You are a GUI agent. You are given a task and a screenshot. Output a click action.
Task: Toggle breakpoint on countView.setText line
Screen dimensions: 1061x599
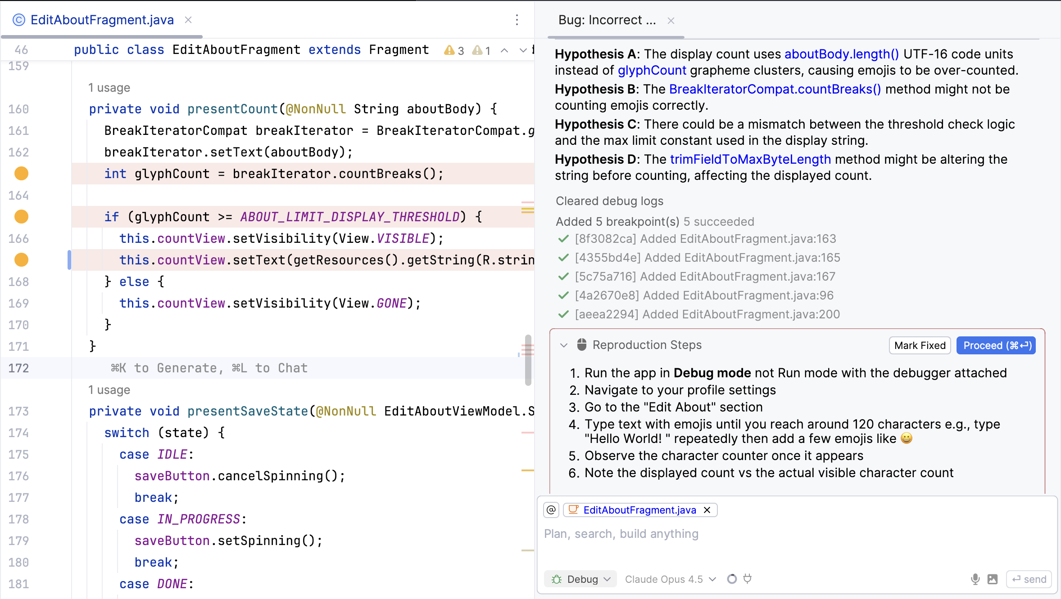pos(21,260)
